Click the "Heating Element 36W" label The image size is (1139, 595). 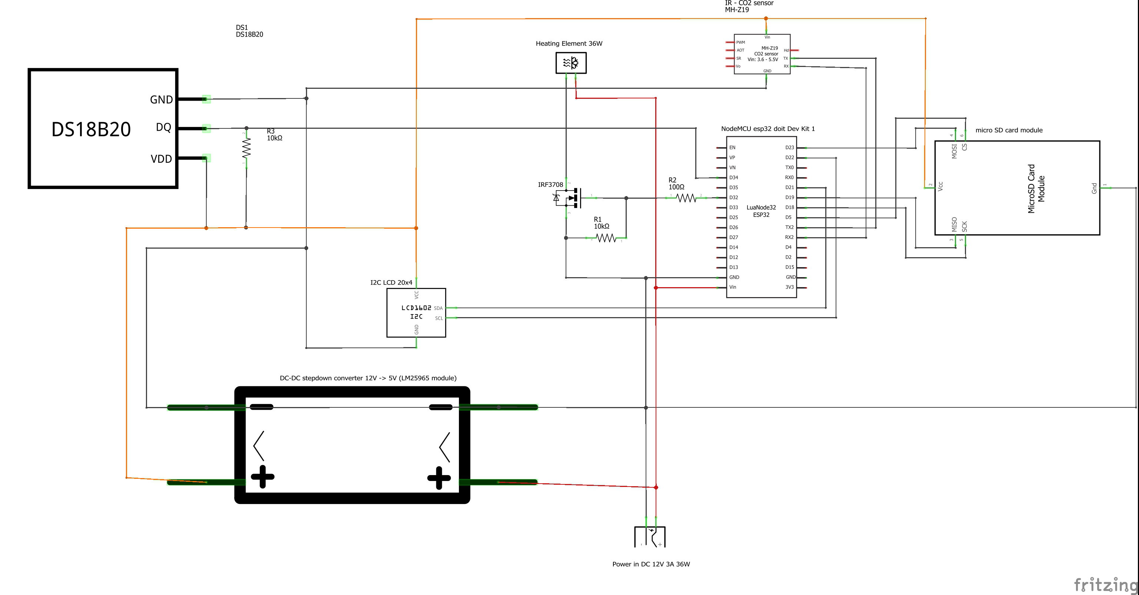coord(569,43)
